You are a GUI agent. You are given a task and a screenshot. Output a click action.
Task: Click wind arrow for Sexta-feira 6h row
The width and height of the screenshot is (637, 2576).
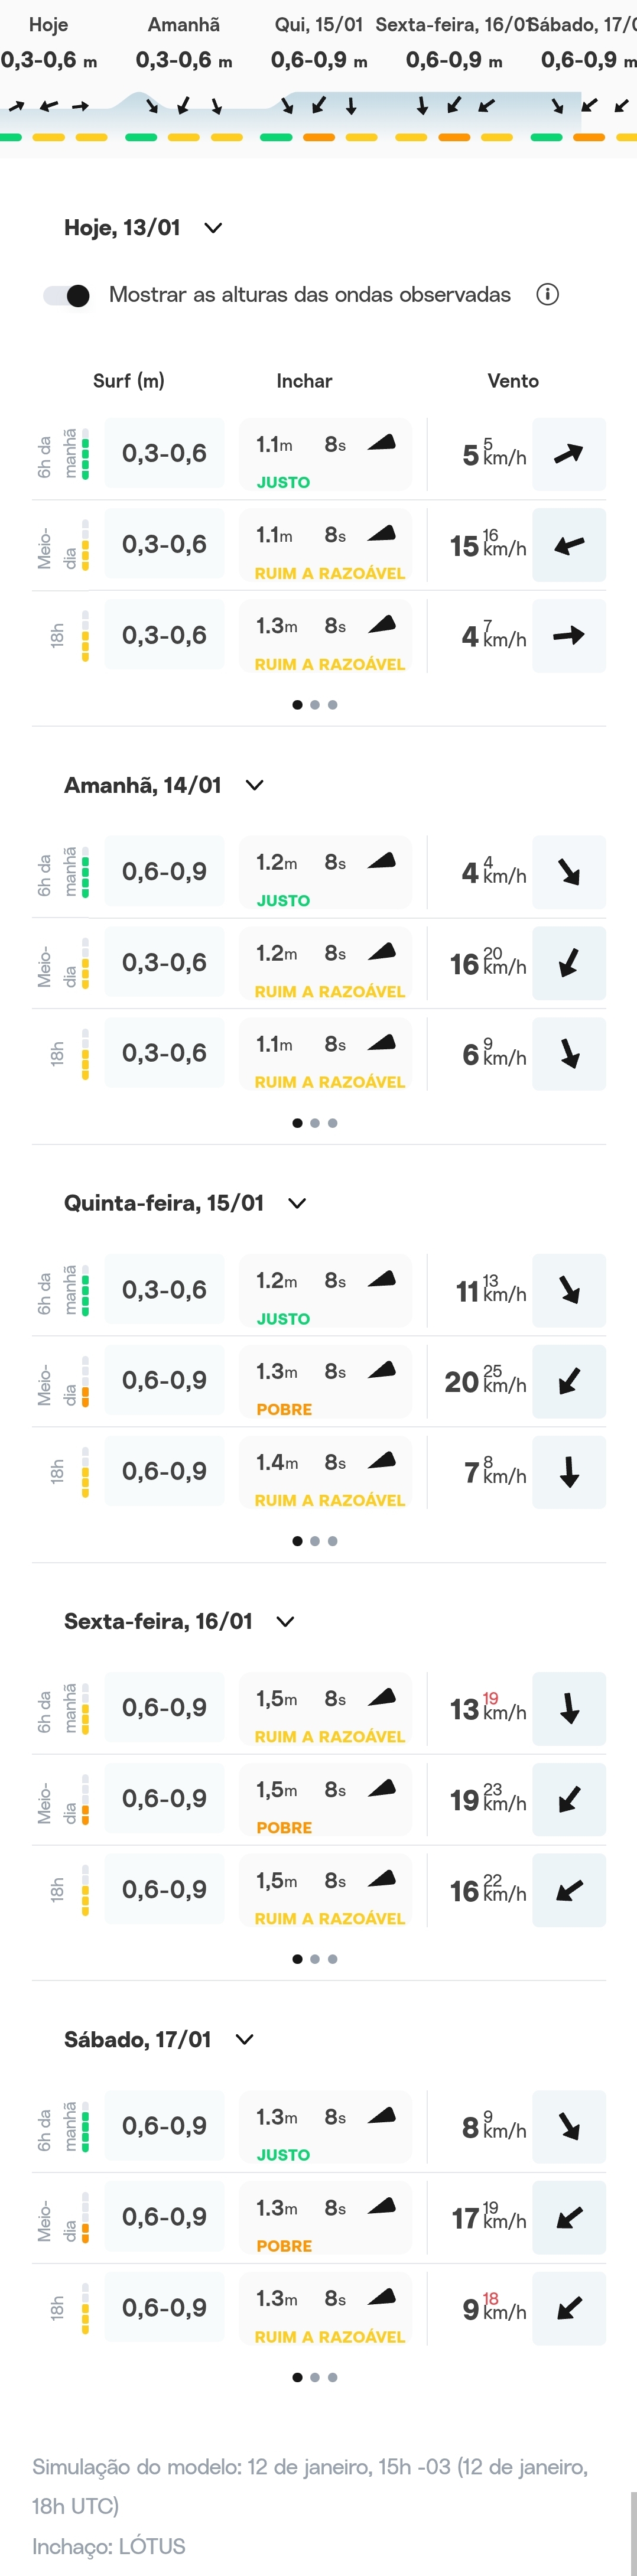click(568, 1708)
